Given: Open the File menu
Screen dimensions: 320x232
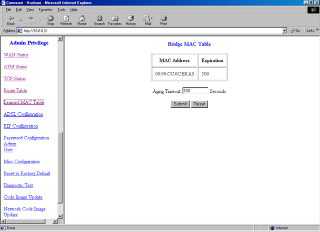Looking at the screenshot, I should click(x=8, y=9).
